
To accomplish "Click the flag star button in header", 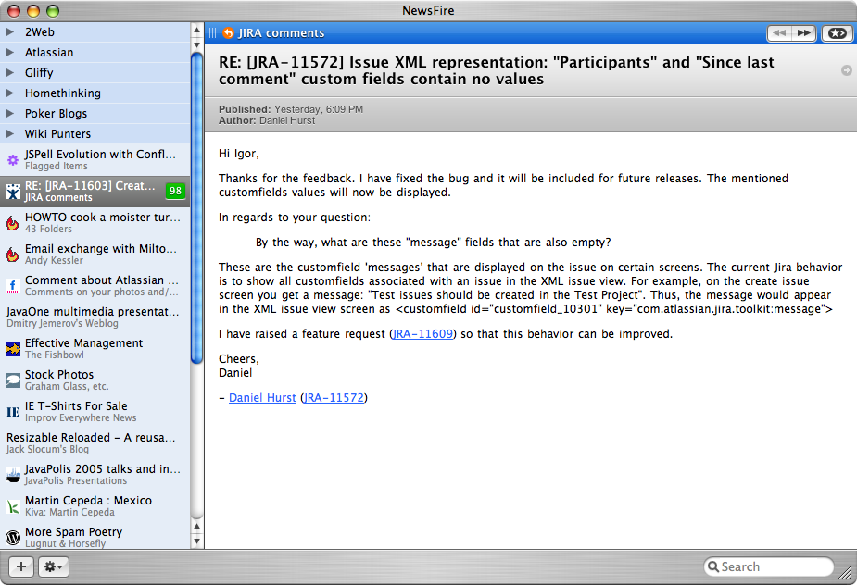I will pyautogui.click(x=837, y=33).
